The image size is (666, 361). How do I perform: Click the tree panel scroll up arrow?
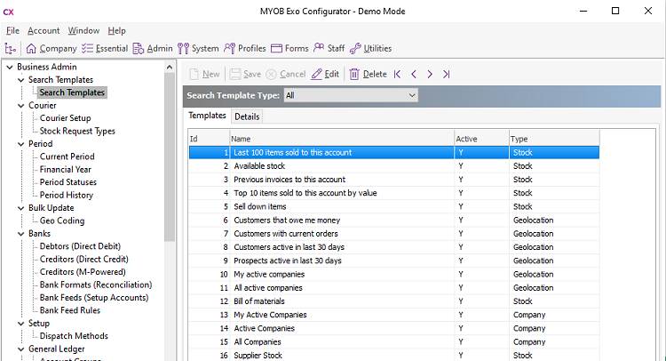[170, 68]
